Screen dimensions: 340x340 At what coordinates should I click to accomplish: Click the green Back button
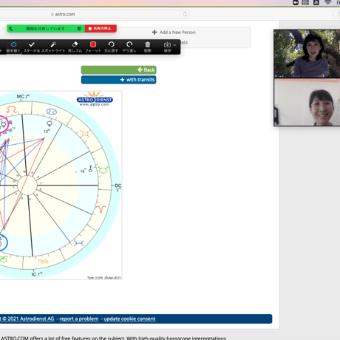click(118, 70)
